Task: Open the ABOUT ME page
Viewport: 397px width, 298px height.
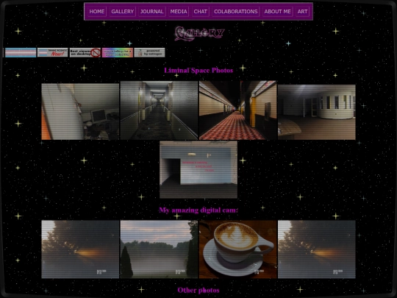Action: click(x=277, y=12)
